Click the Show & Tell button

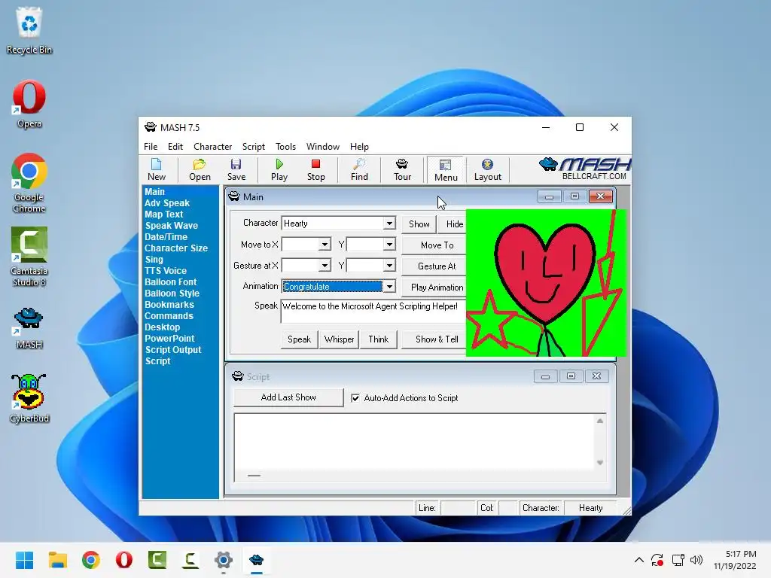434,339
